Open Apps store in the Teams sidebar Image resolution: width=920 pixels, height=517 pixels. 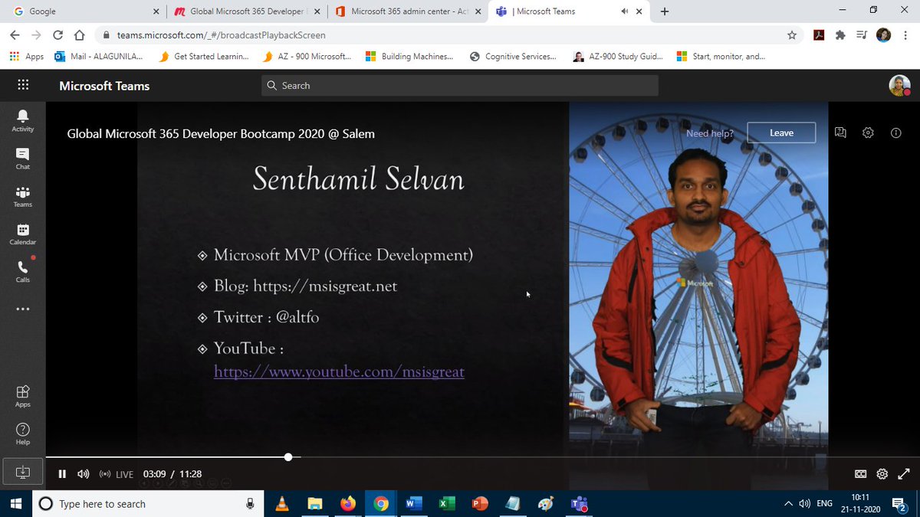pos(22,395)
